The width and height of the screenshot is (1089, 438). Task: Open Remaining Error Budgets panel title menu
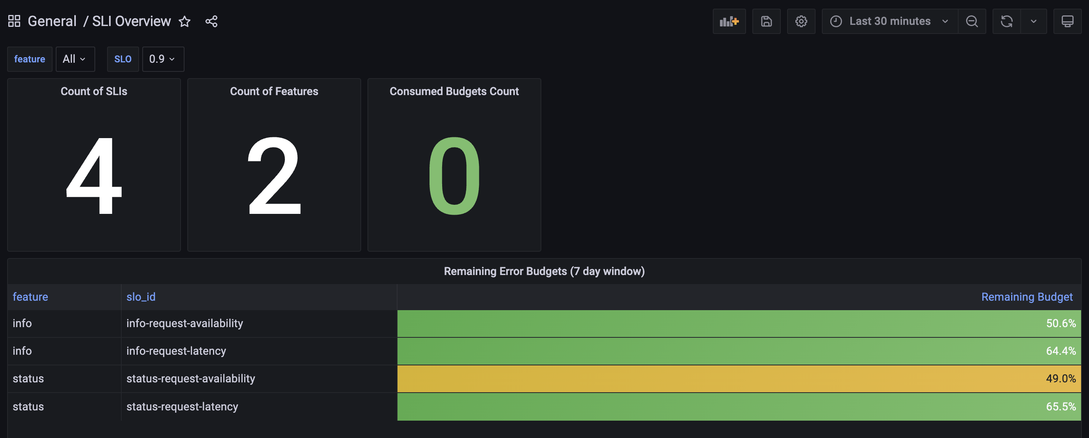pyautogui.click(x=544, y=271)
